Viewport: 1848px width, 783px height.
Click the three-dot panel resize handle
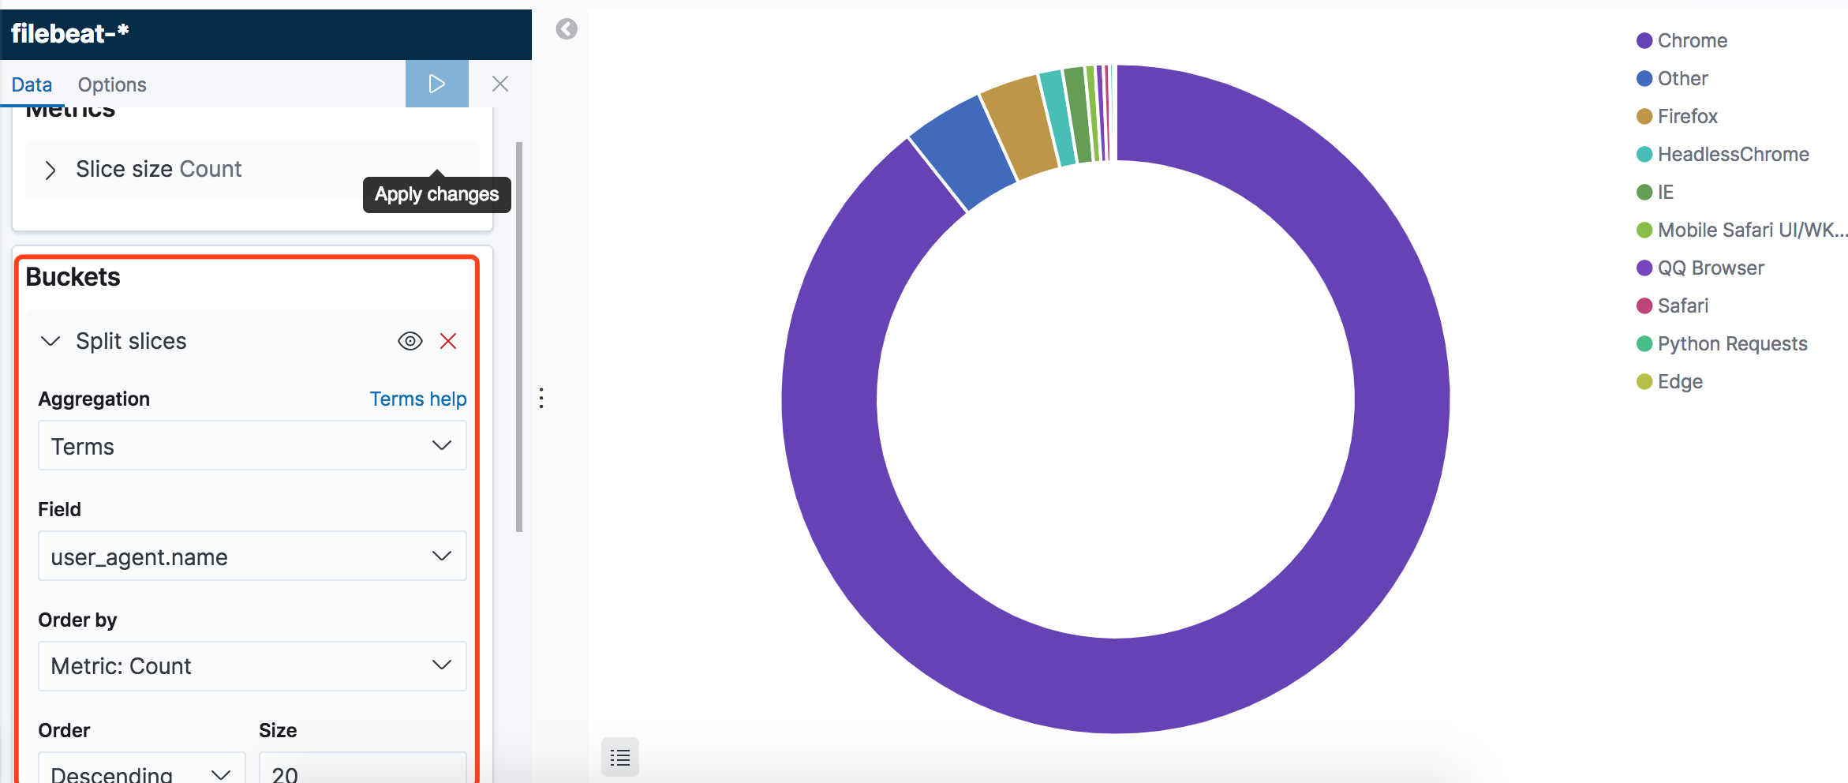(541, 398)
